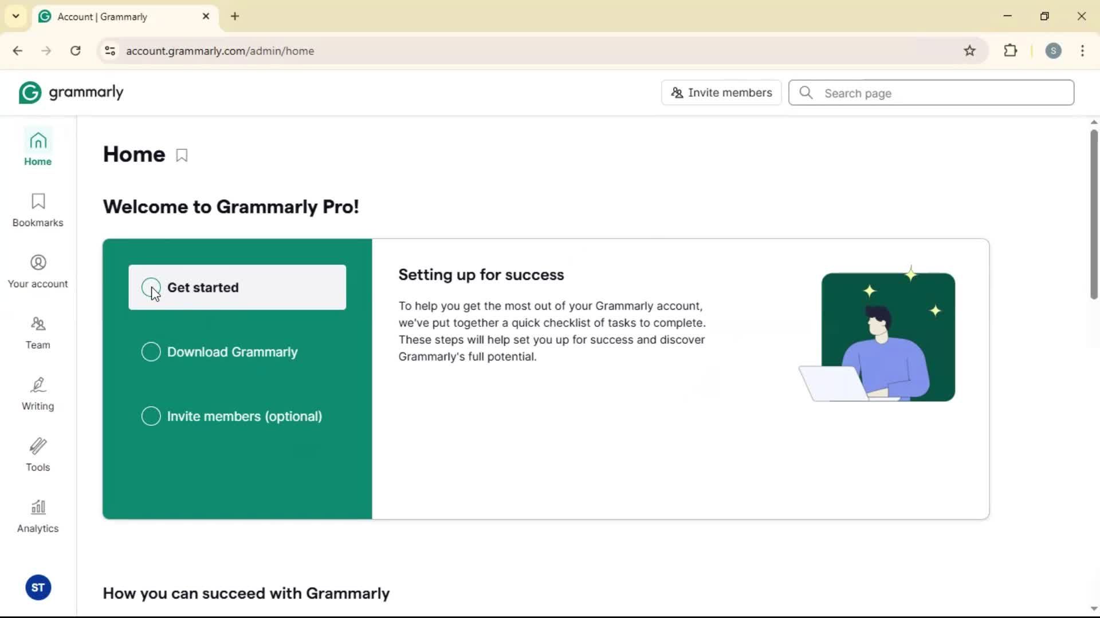Open the Extensions puzzle menu
Image resolution: width=1100 pixels, height=618 pixels.
tap(1011, 51)
